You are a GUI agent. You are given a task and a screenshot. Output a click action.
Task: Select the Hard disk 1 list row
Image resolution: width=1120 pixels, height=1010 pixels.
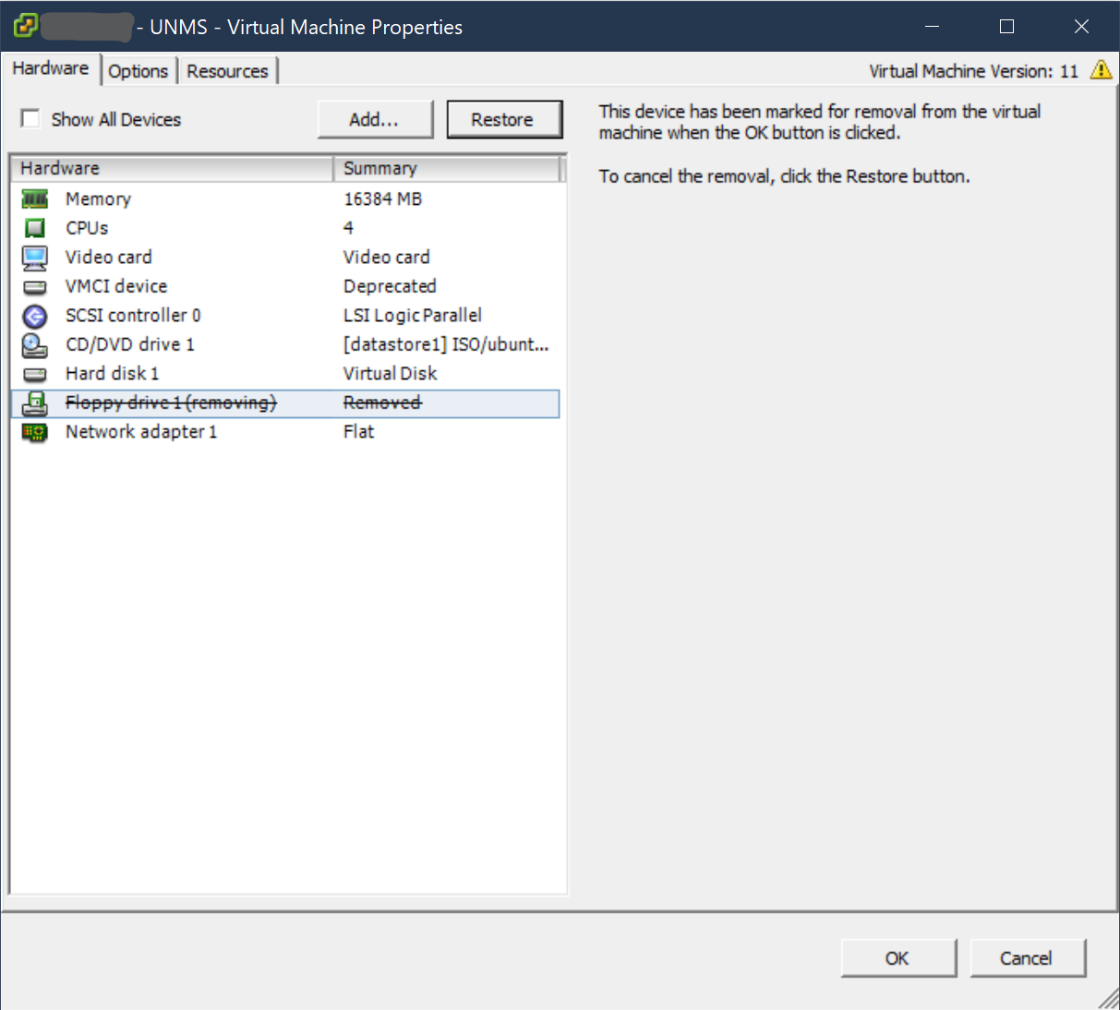point(185,373)
